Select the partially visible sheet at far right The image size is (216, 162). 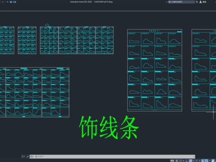[x=204, y=70]
